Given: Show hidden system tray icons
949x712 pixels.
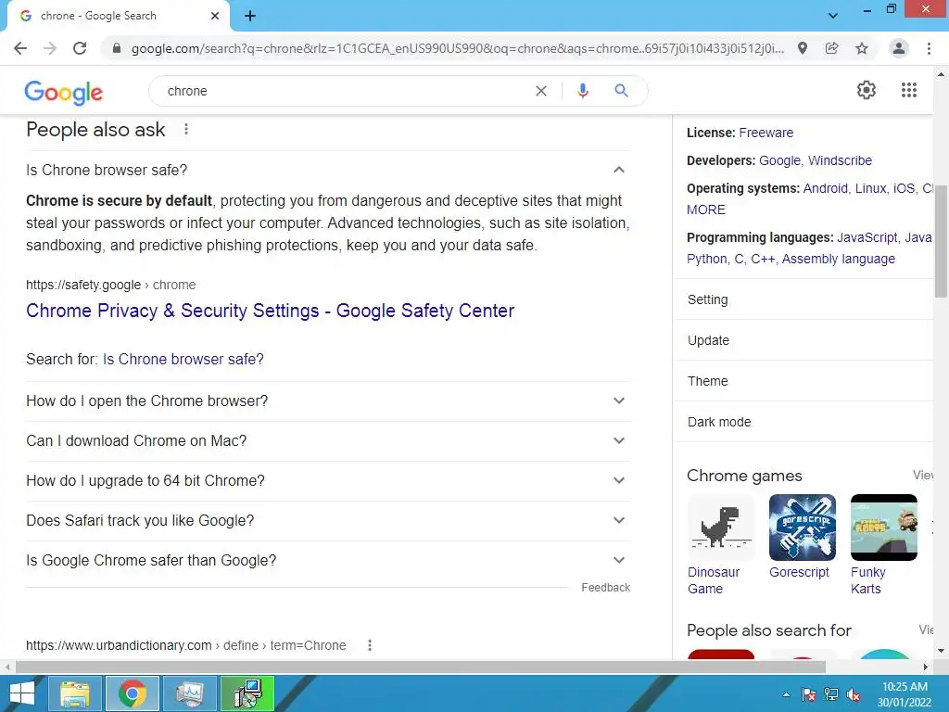Looking at the screenshot, I should (786, 695).
